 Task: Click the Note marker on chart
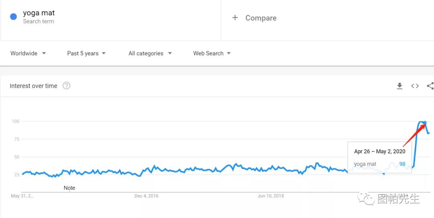click(x=70, y=188)
